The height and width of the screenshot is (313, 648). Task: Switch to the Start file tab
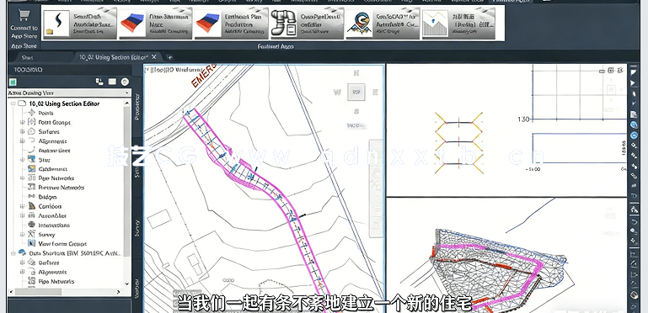pyautogui.click(x=27, y=57)
